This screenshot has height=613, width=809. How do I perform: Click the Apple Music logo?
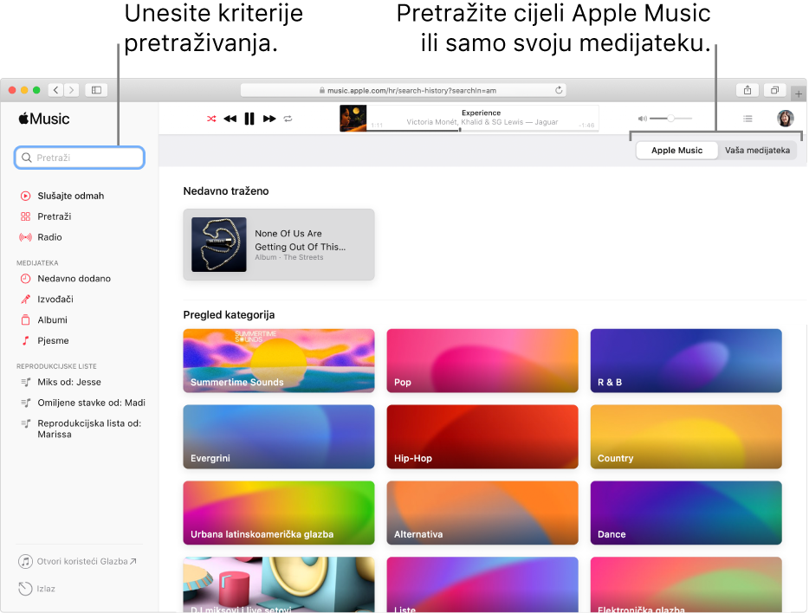(44, 119)
